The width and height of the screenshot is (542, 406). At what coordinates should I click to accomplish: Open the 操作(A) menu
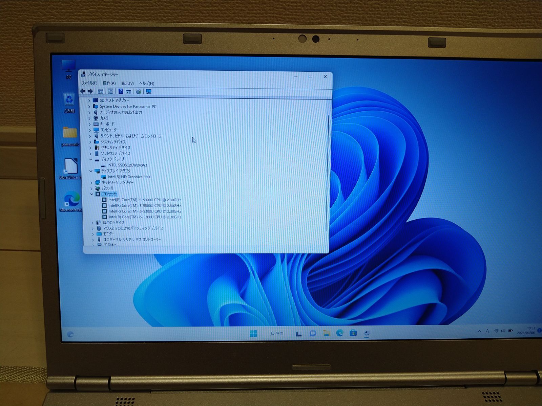109,83
